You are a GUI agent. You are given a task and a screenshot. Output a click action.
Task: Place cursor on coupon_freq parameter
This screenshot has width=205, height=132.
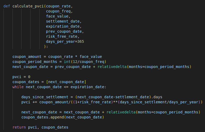pyautogui.click(x=59, y=11)
